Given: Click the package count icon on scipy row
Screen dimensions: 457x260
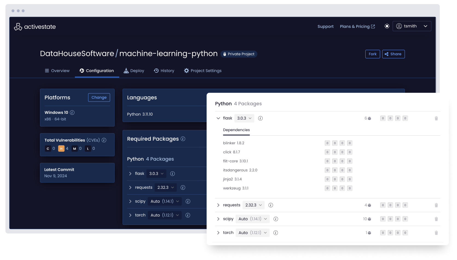Looking at the screenshot, I should [369, 219].
